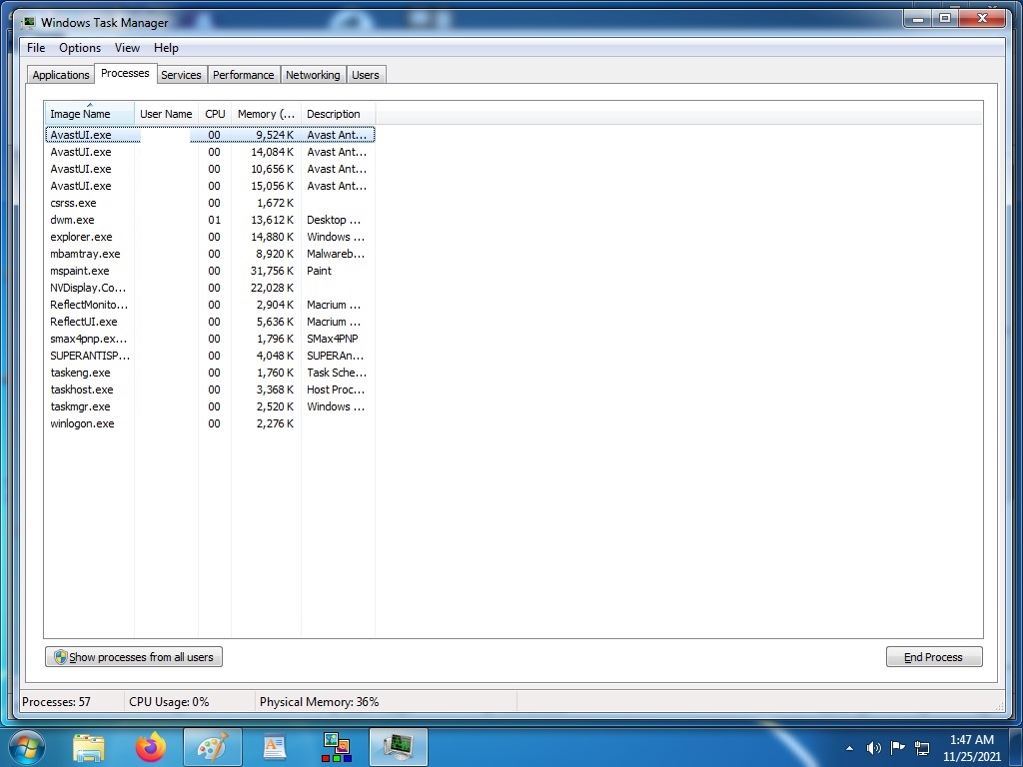Screen dimensions: 1023x767
Task: Select AvastUI.exe row with 10,656 K
Action: click(x=210, y=169)
